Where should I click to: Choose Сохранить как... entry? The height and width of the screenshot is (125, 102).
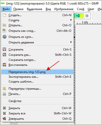point(37,55)
